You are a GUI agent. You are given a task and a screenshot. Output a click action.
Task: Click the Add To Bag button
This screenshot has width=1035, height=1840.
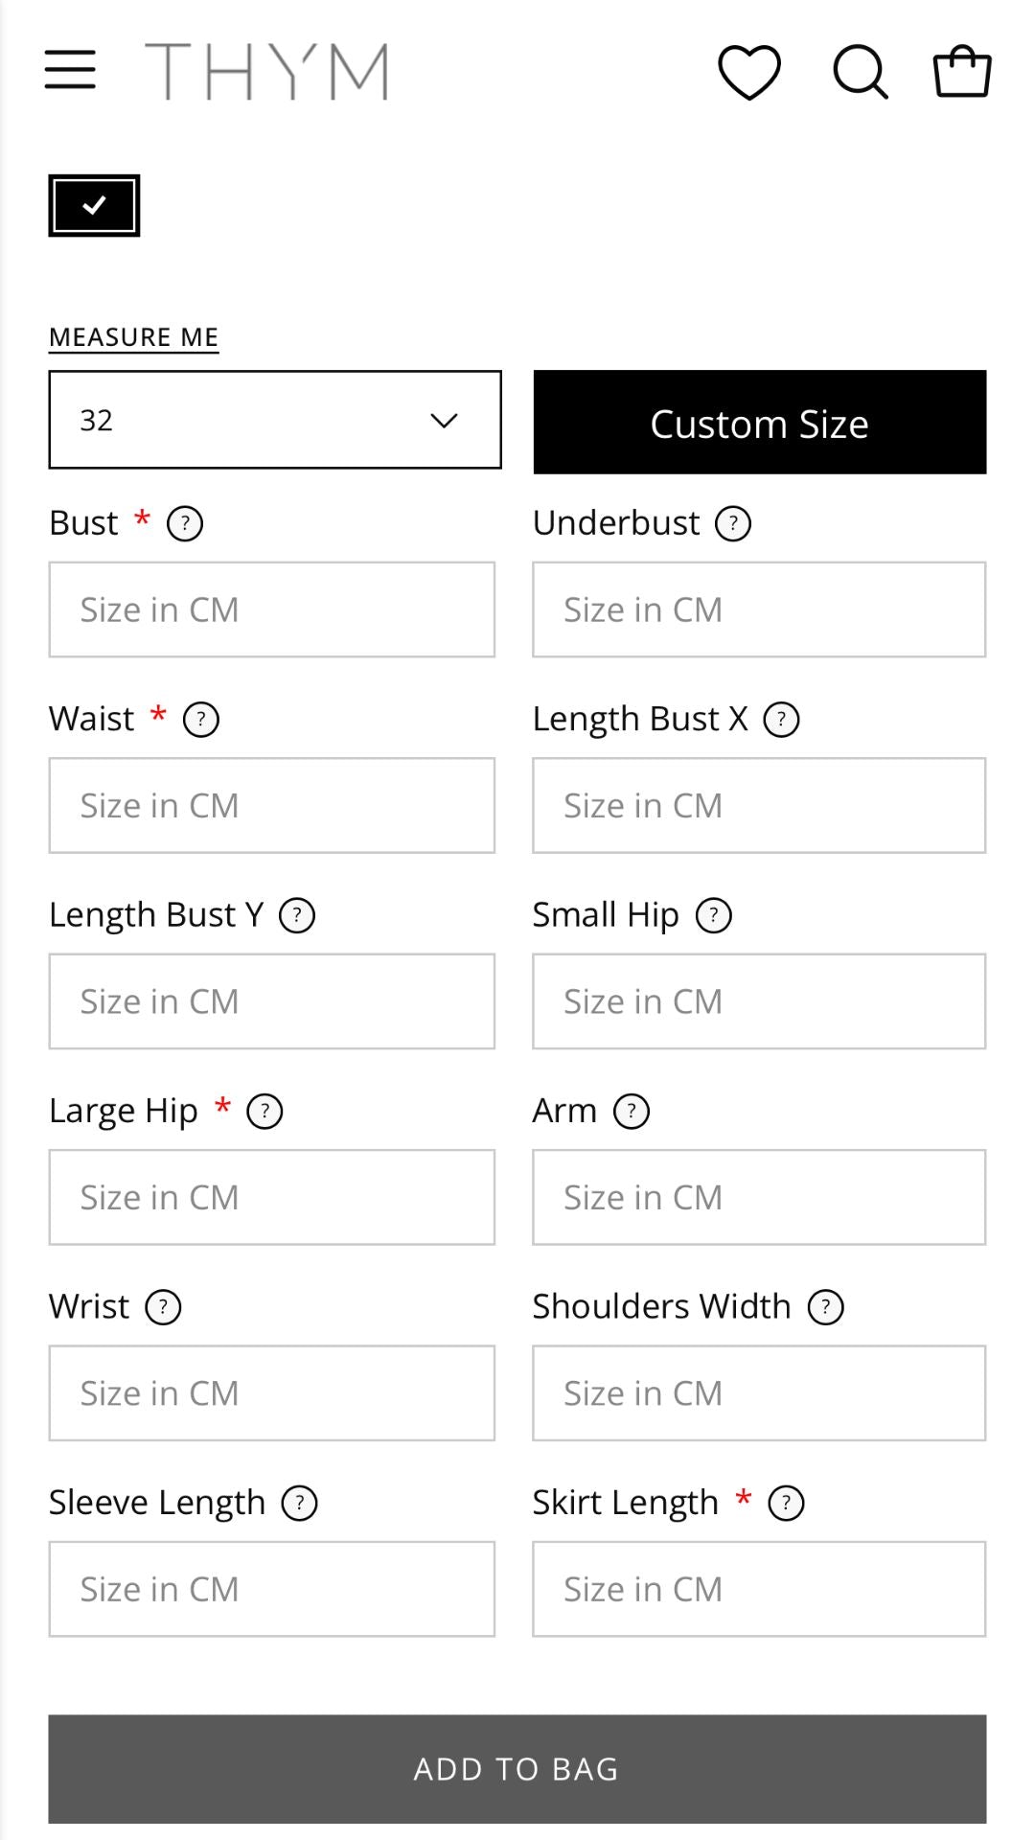pos(517,1768)
